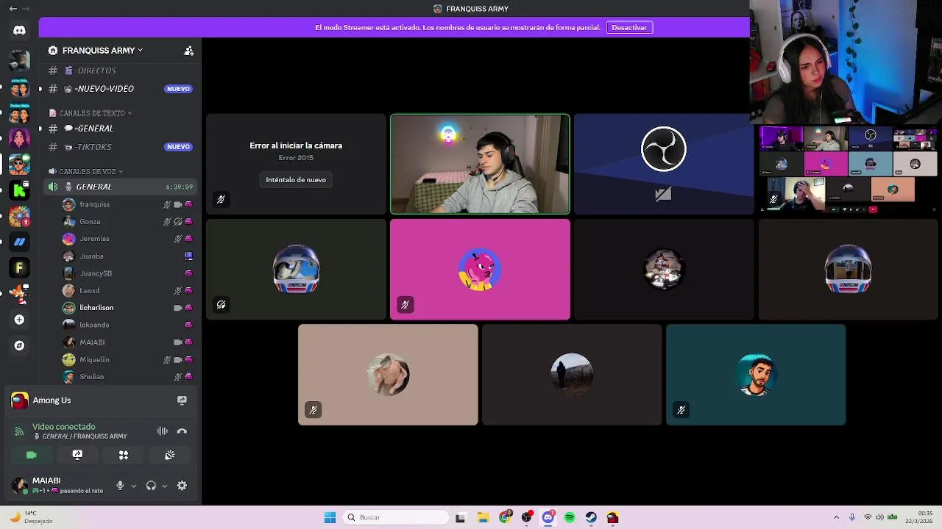This screenshot has height=529, width=942.
Task: Click Inténtalo de nuevo camera retry button
Action: 296,179
